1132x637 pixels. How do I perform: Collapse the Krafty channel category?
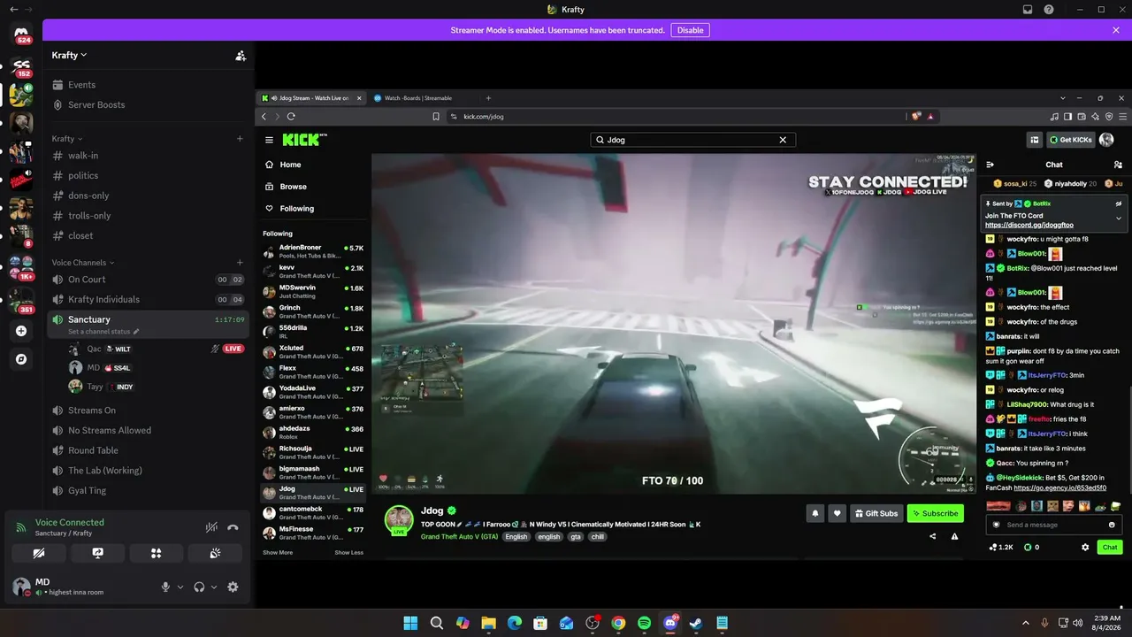click(x=66, y=139)
